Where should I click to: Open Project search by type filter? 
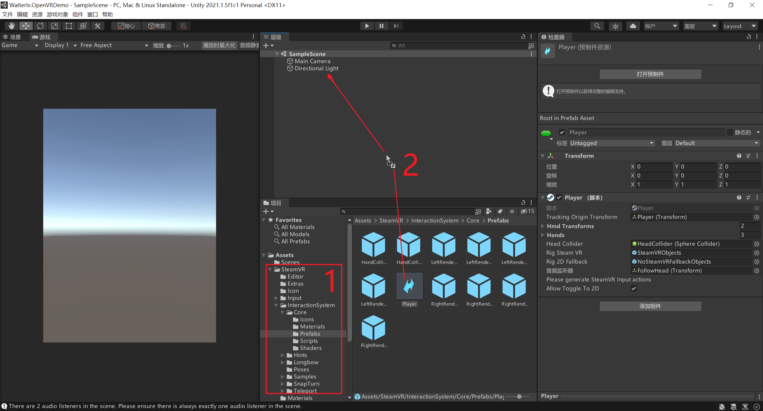[x=488, y=211]
